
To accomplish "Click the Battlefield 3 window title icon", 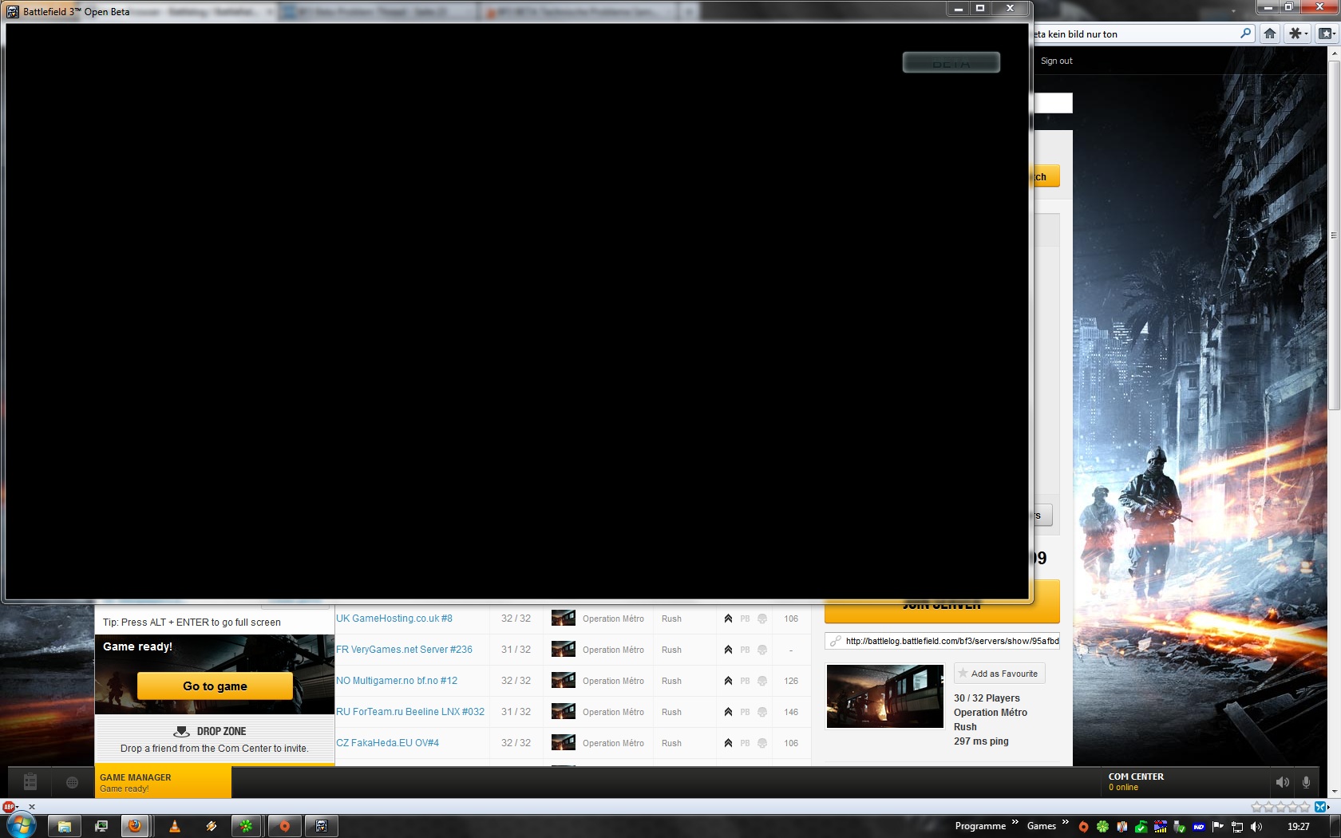I will (13, 12).
